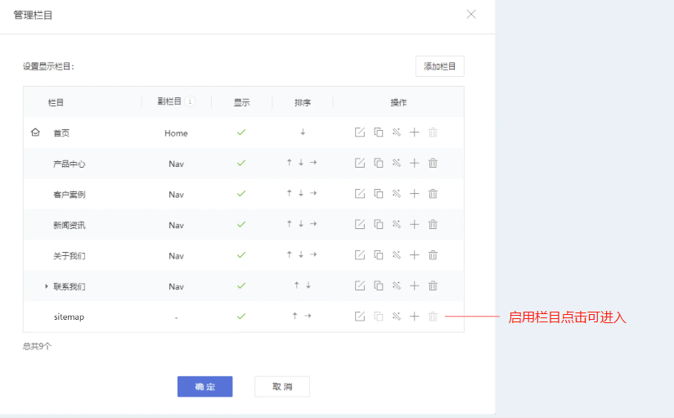Copy the 产品中心 column
Screen dimensions: 674x418
[x=378, y=163]
